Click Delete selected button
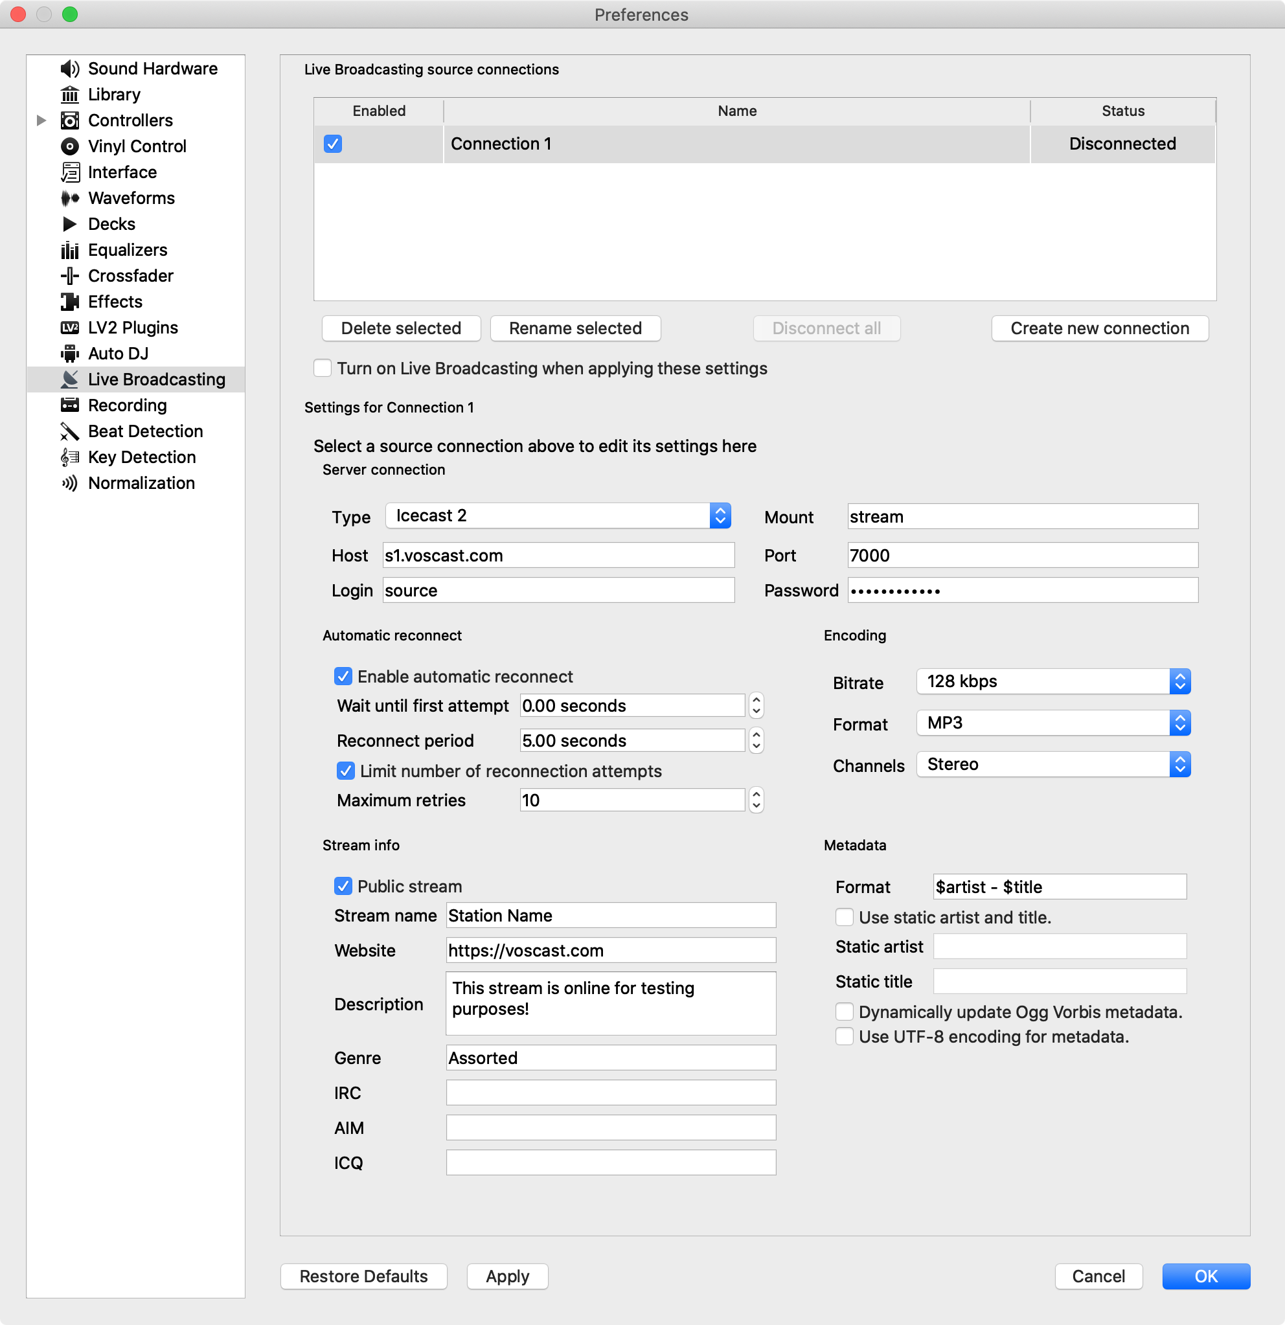Viewport: 1285px width, 1325px height. [401, 328]
